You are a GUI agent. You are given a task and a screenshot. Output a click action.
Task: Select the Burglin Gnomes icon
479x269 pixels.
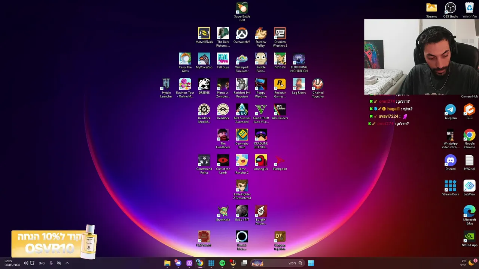261,215
